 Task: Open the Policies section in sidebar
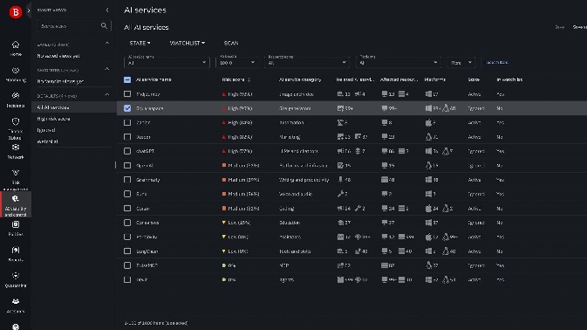(16, 229)
